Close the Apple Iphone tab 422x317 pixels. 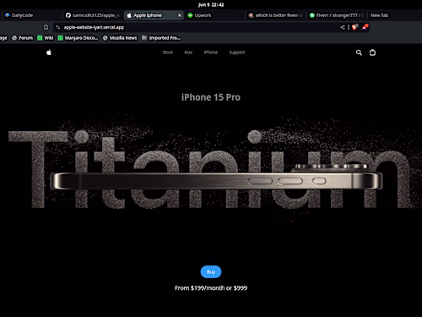tap(179, 15)
